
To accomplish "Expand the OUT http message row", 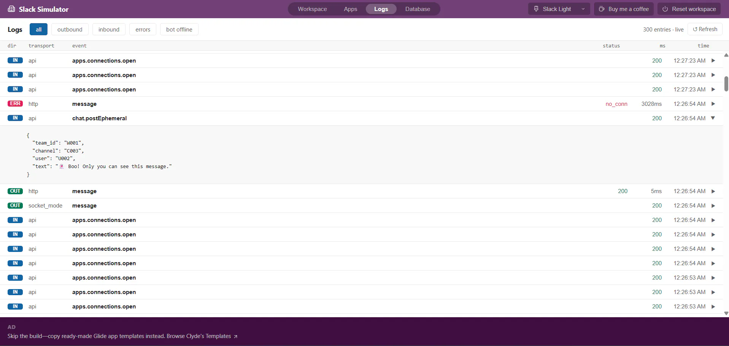I will (713, 191).
